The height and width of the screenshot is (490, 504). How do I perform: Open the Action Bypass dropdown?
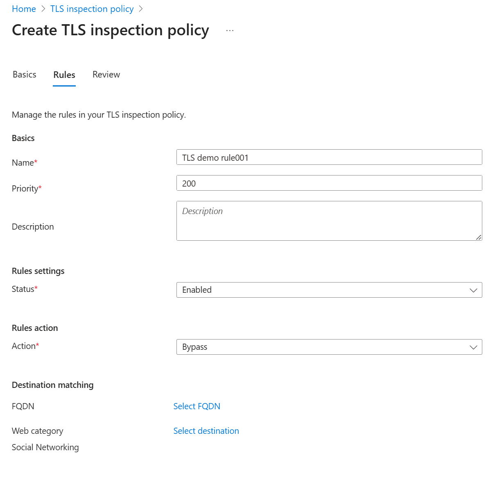[x=329, y=347]
